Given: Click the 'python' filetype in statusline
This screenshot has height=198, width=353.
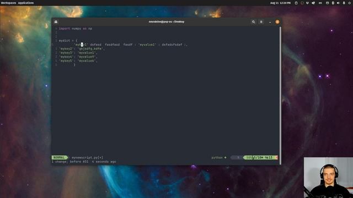Looking at the screenshot, I should [x=217, y=158].
